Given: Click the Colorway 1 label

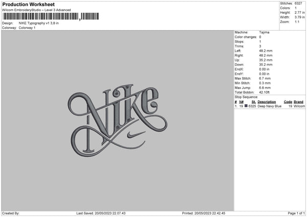Looking at the screenshot, I should (27, 28).
